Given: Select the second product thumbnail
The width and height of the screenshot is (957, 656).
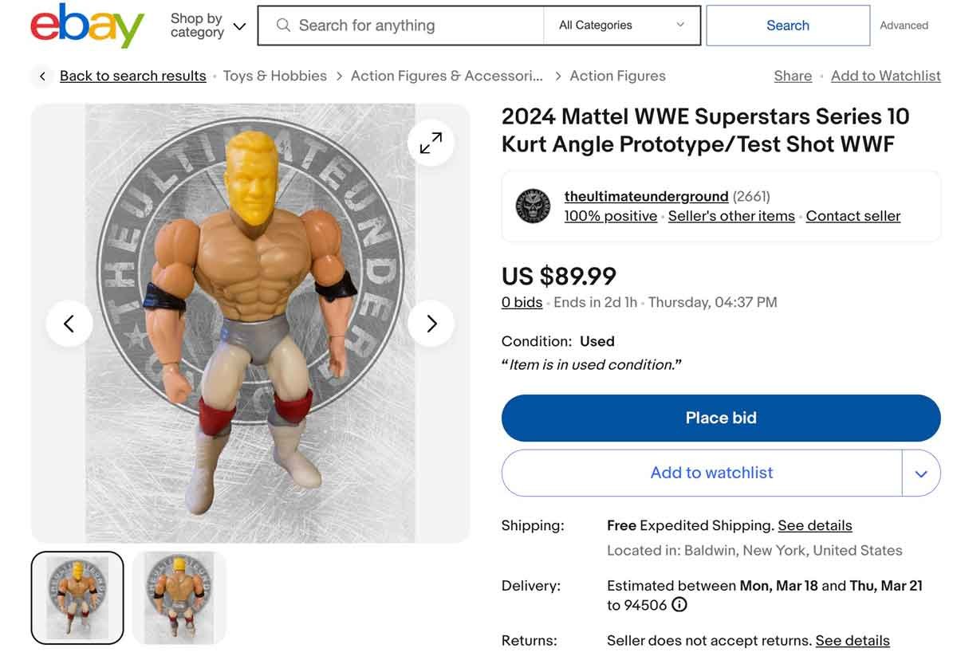Looking at the screenshot, I should click(x=179, y=597).
